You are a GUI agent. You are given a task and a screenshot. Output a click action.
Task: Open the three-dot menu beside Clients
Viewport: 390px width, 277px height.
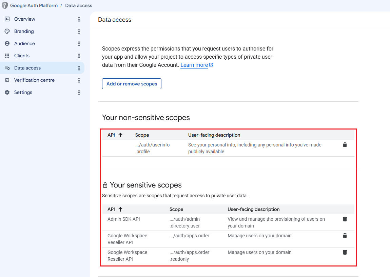click(79, 56)
